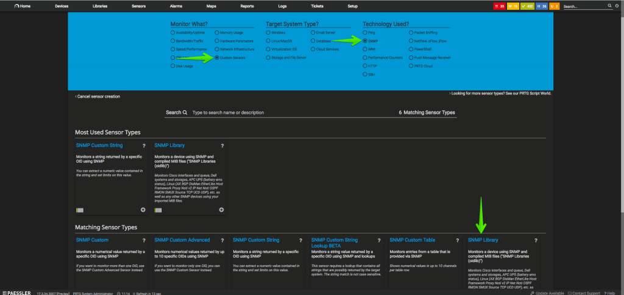Click the Search magnifier by sensor filter
Screen dimensions: 624x295
point(185,113)
